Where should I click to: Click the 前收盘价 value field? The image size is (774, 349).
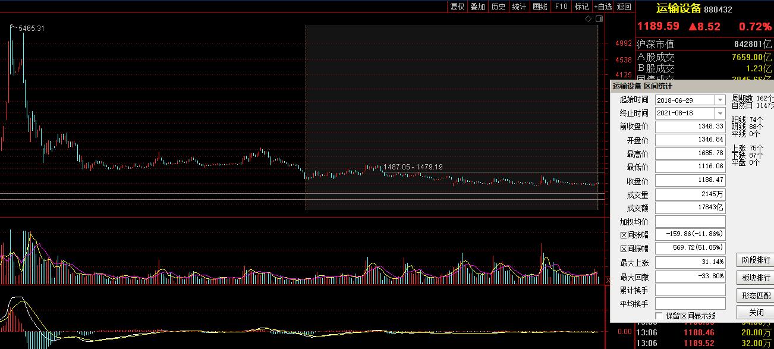point(690,127)
